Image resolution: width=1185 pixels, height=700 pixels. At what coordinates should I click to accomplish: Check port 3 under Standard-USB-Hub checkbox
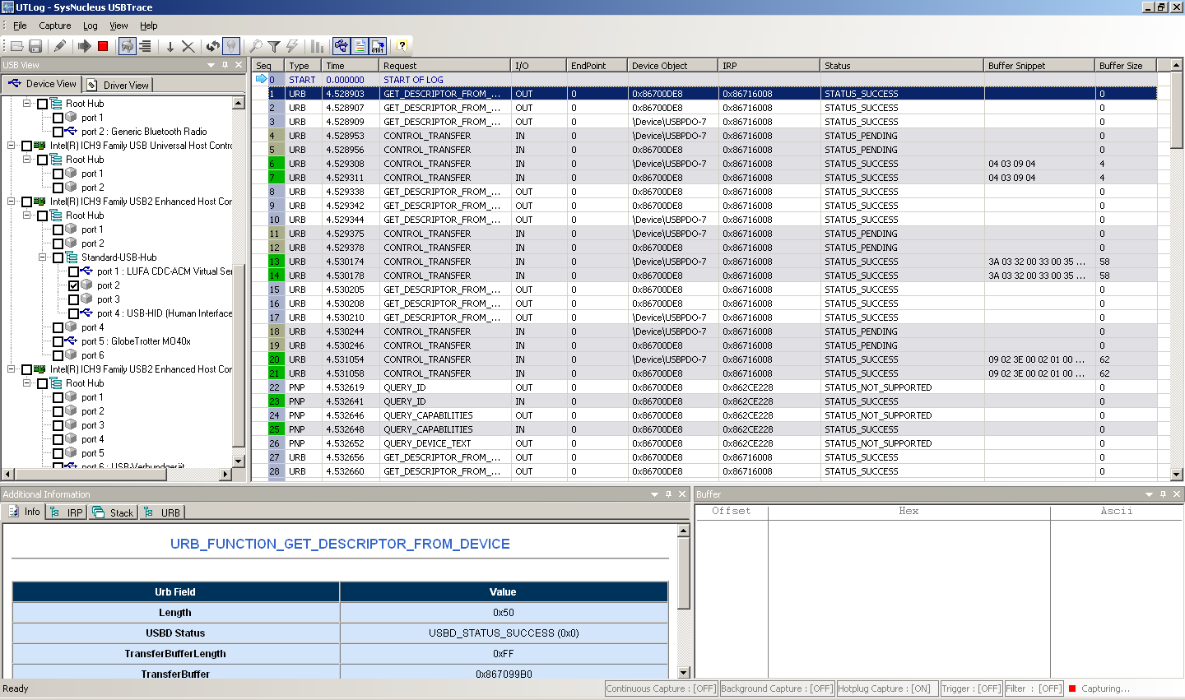74,299
